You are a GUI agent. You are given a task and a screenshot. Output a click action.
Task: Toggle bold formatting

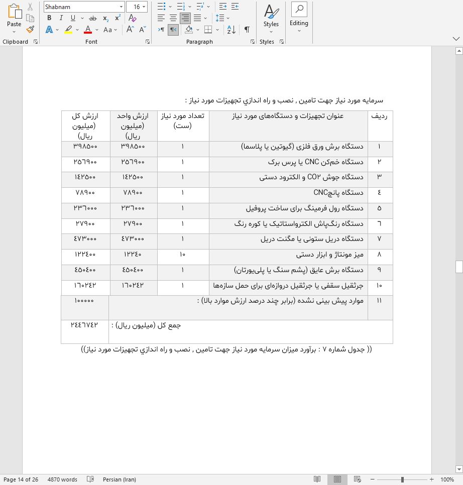point(49,18)
